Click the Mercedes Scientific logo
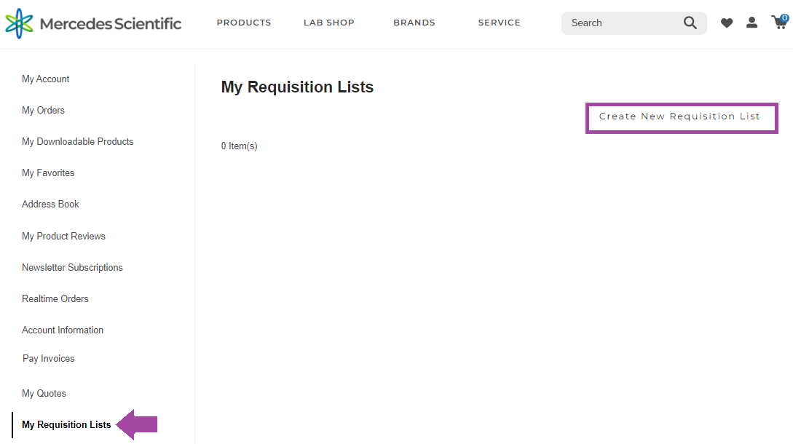The height and width of the screenshot is (444, 793). 92,23
